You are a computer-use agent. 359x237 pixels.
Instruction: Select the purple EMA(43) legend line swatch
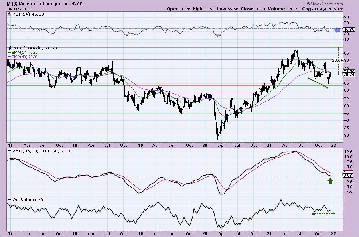coord(9,57)
